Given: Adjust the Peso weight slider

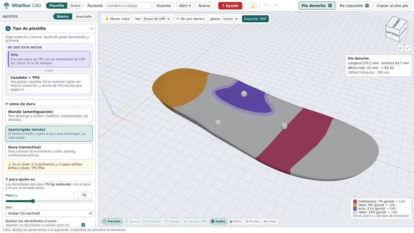Looking at the screenshot, I should tap(49, 201).
